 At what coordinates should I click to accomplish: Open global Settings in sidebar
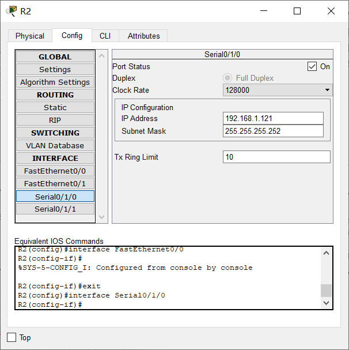click(x=55, y=69)
